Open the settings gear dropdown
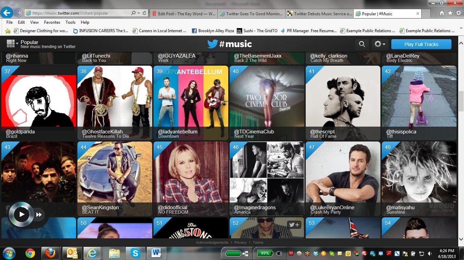The height and width of the screenshot is (260, 464). (x=380, y=44)
